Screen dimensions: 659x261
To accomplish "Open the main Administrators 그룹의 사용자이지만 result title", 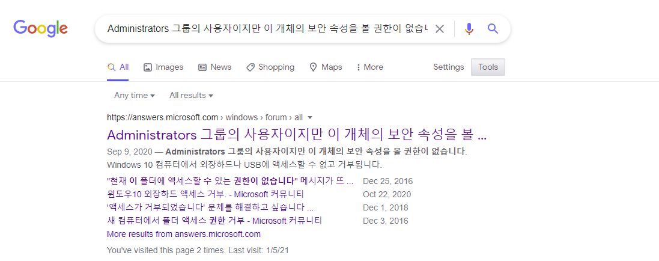I will 297,135.
